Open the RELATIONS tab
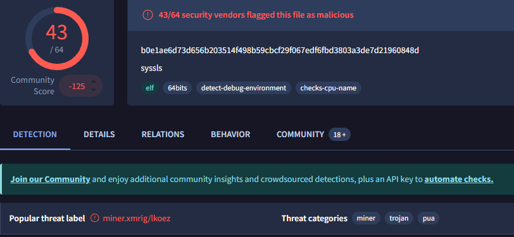Viewport: 514px width, 237px height. [x=163, y=135]
